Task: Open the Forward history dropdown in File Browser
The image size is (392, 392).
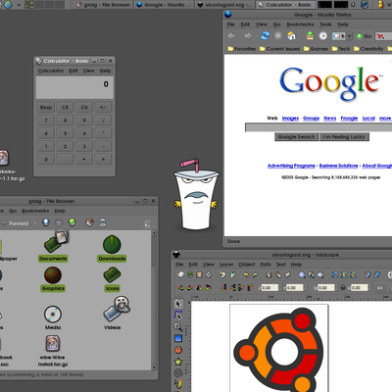Action: 35,223
